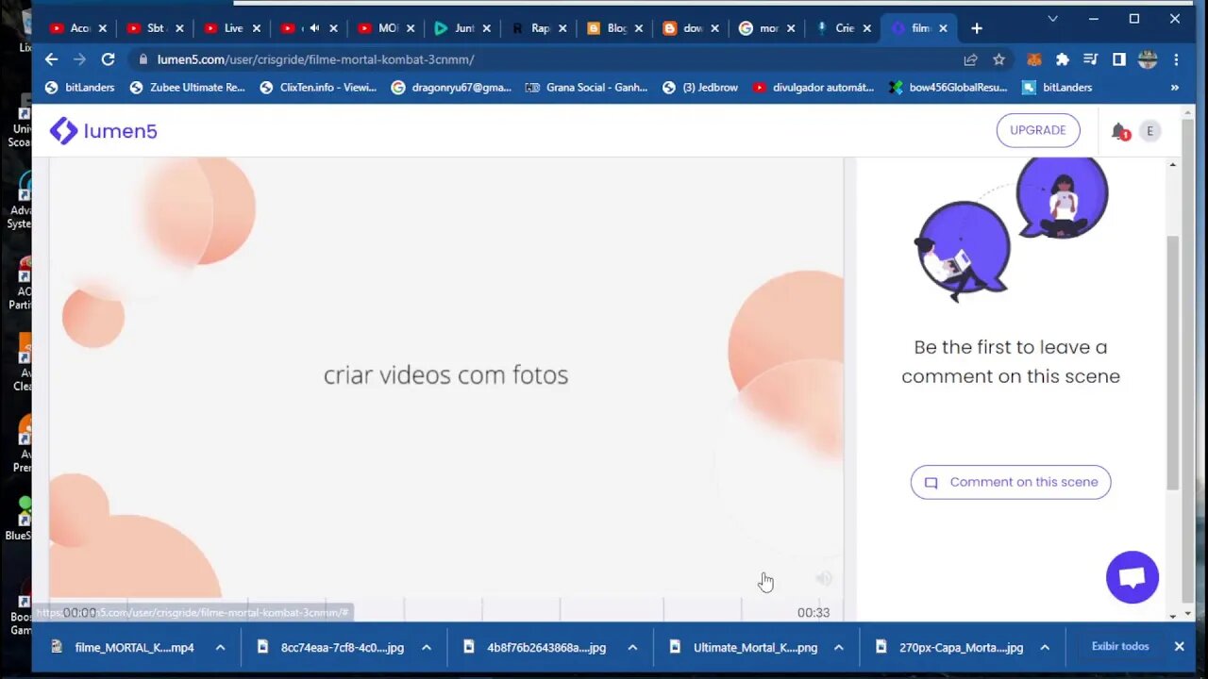Open the user avatar menu "E"
The width and height of the screenshot is (1208, 679).
coord(1149,131)
